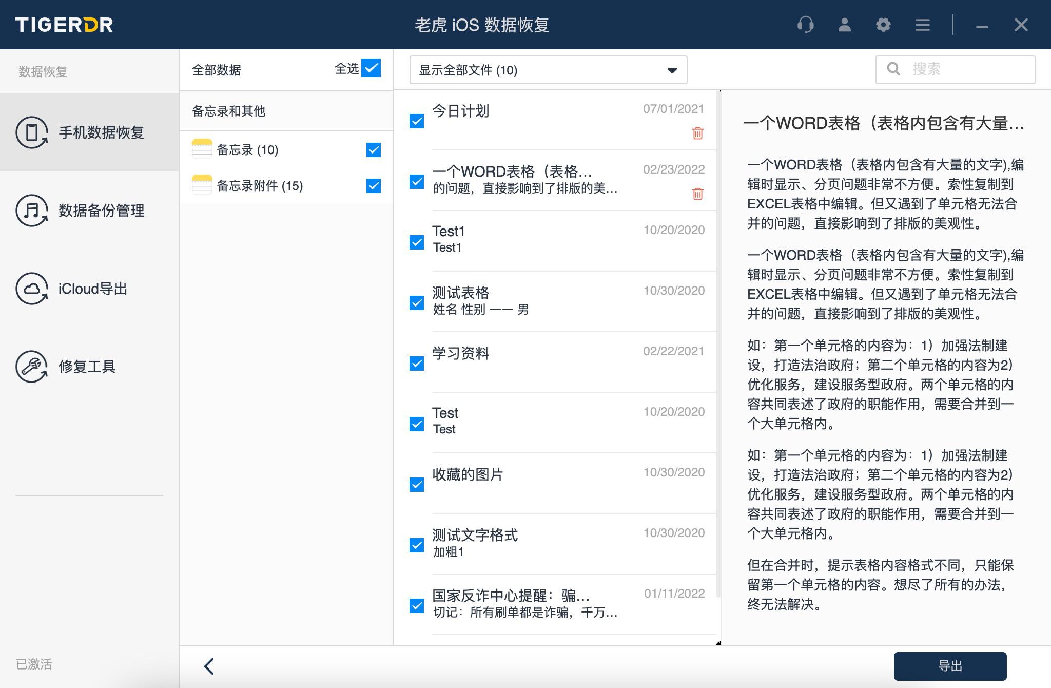1051x688 pixels.
Task: Uncheck the 备忘录 (10) checkbox
Action: pyautogui.click(x=373, y=150)
